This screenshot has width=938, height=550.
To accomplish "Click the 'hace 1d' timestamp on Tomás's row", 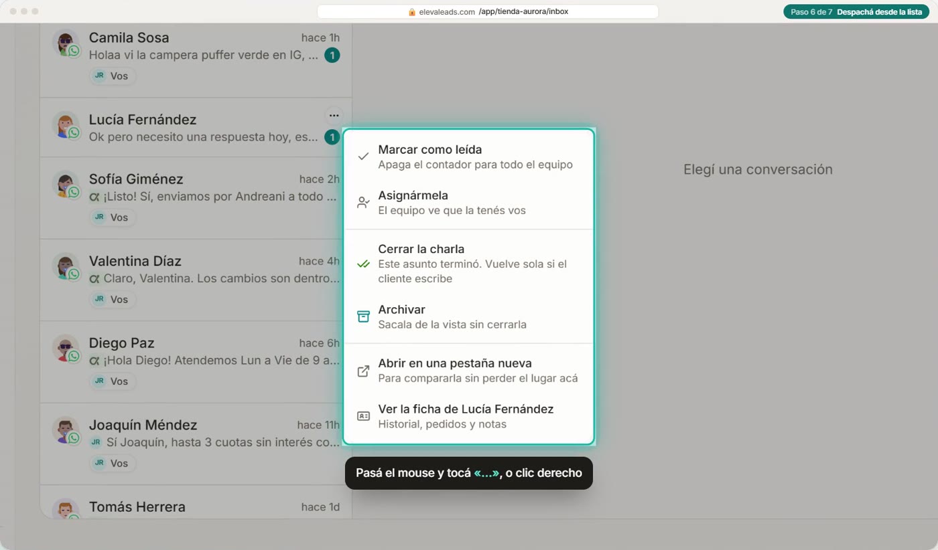I will (x=320, y=507).
